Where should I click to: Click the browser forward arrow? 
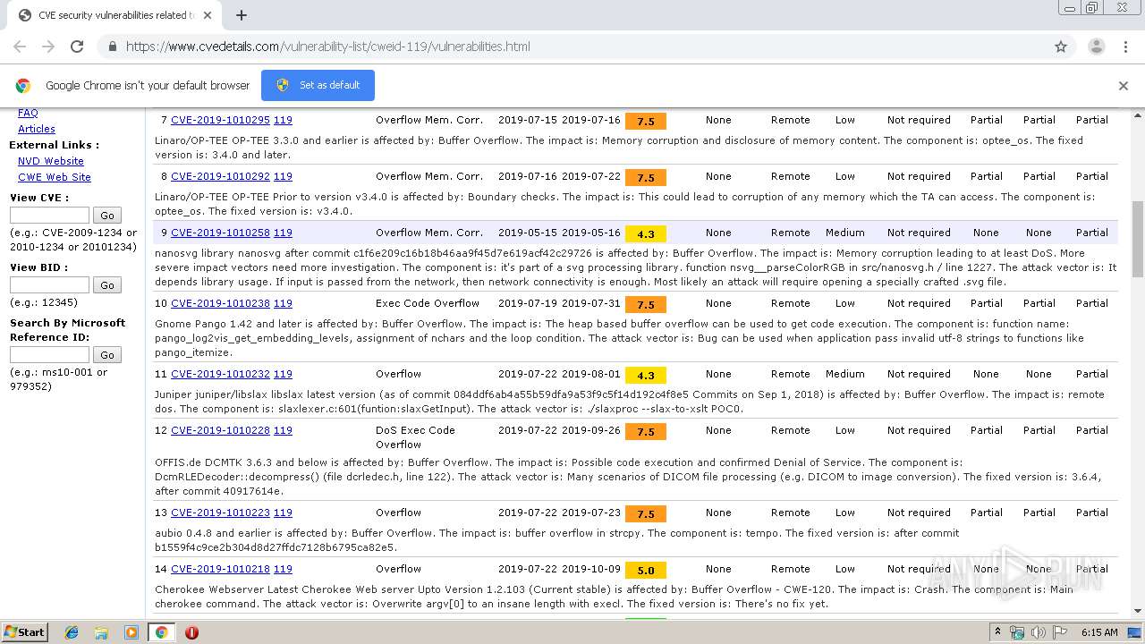point(48,47)
